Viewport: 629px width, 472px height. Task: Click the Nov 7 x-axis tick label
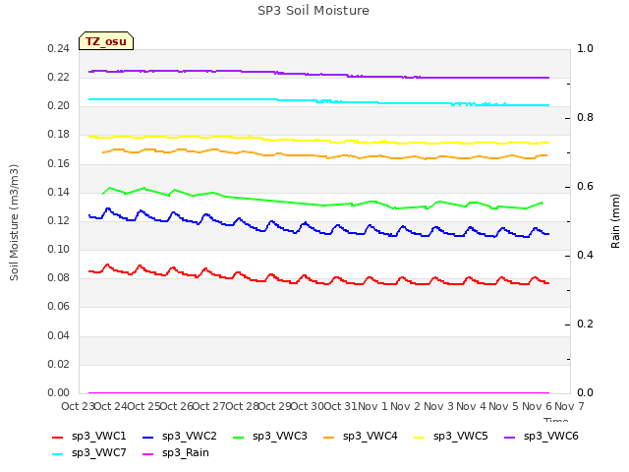(x=569, y=406)
